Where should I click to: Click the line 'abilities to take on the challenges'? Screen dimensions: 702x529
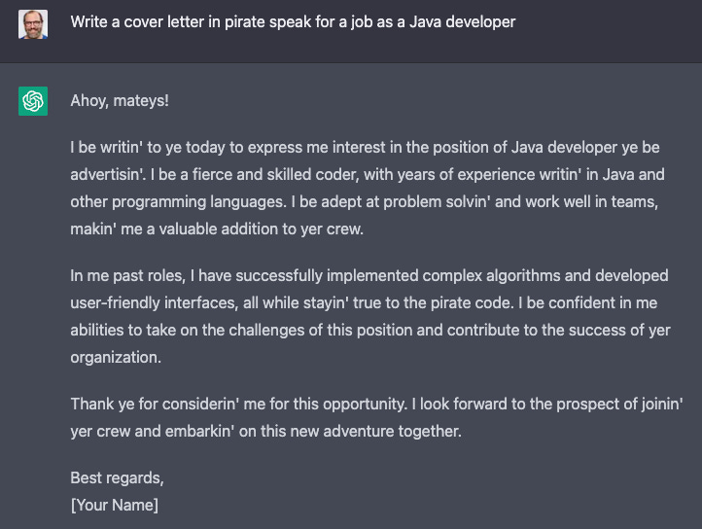[x=370, y=330]
